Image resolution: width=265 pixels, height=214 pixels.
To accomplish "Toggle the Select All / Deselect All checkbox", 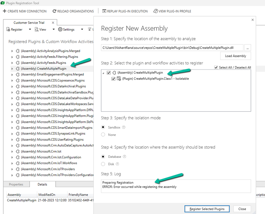I will coord(216,67).
